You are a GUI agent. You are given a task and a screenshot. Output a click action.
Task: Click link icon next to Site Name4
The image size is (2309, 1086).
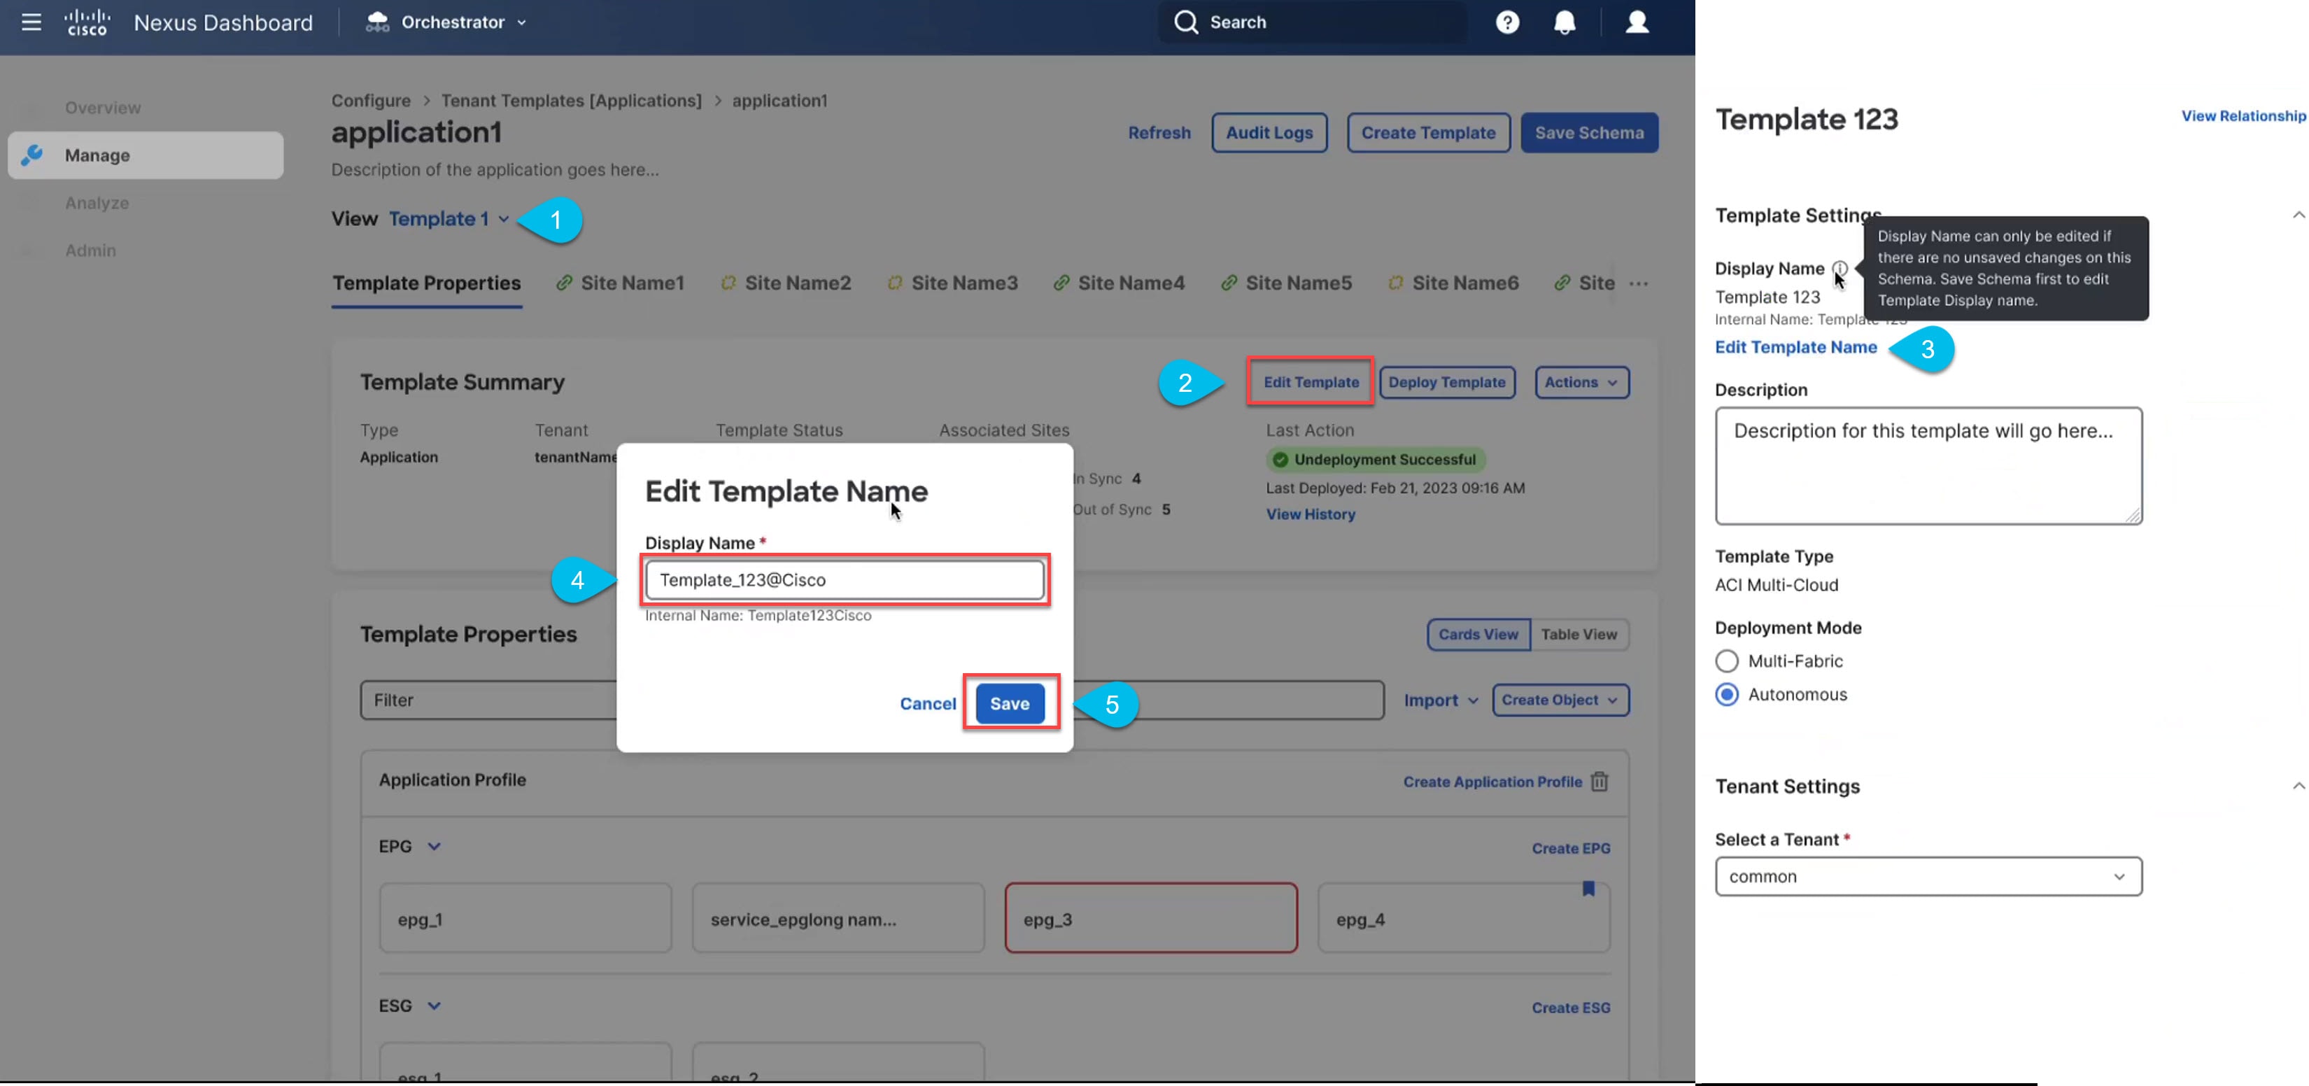[1061, 283]
